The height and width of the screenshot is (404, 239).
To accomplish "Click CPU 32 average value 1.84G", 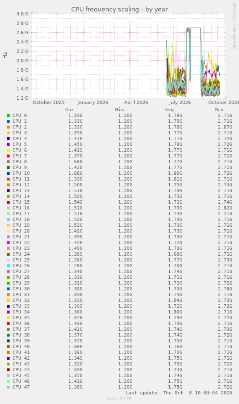I will click(x=175, y=300).
